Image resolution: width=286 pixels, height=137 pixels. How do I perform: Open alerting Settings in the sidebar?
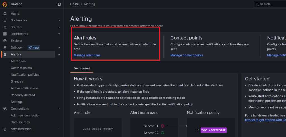(16, 102)
